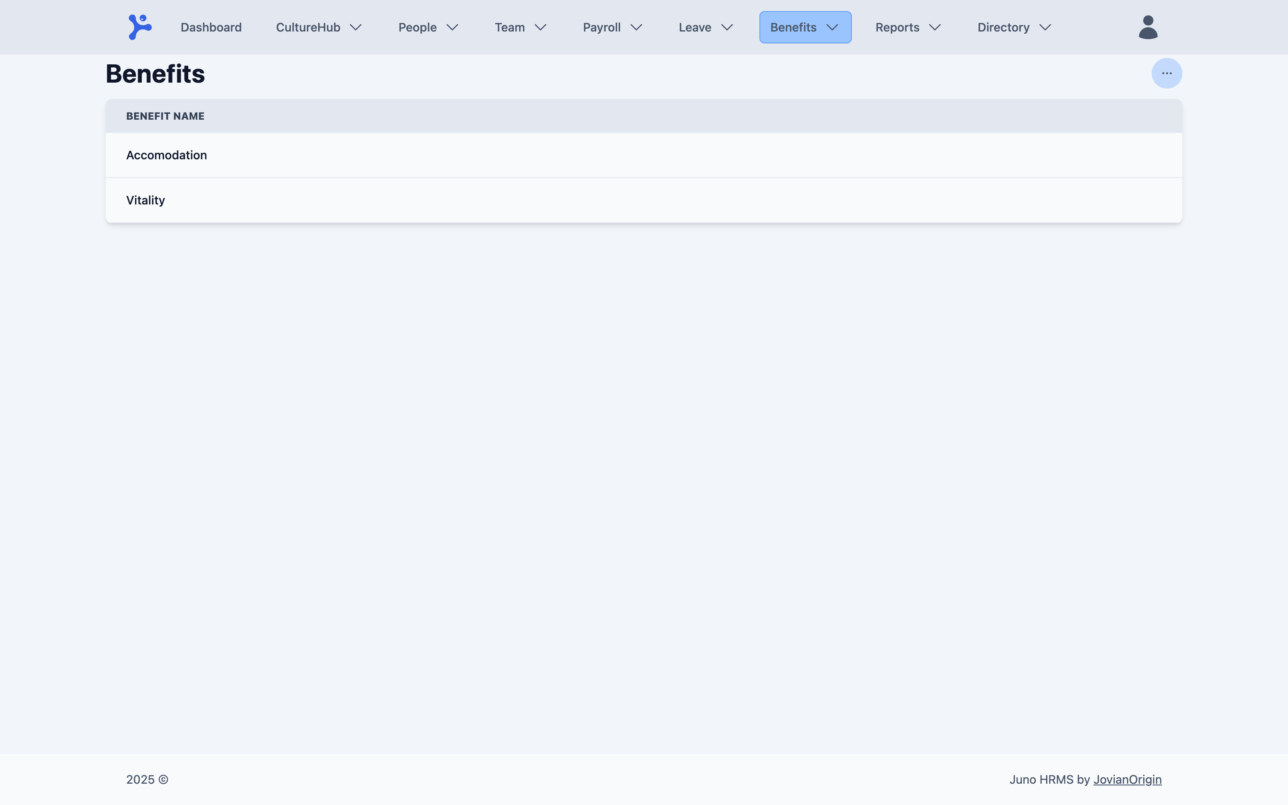Image resolution: width=1288 pixels, height=805 pixels.
Task: Expand the Payroll chevron arrow
Action: point(637,27)
